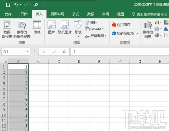Switch to the 页面布局 tab

(57, 14)
